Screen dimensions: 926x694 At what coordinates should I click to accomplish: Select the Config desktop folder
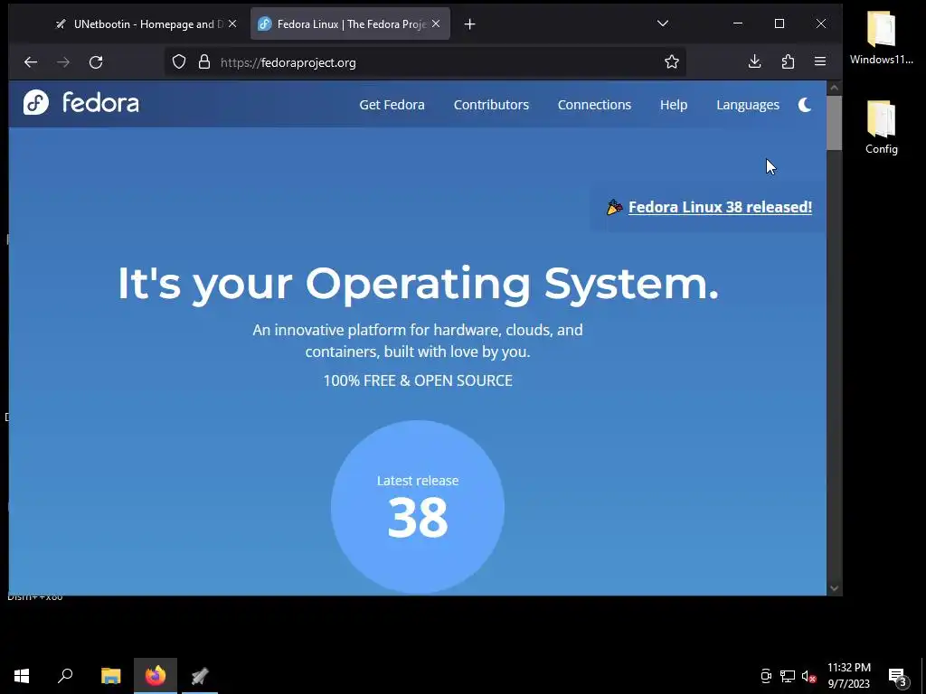[x=881, y=127]
